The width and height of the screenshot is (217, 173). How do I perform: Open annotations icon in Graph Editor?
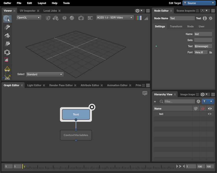point(145,93)
